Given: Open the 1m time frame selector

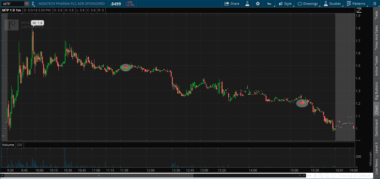Looking at the screenshot, I should pyautogui.click(x=269, y=4).
